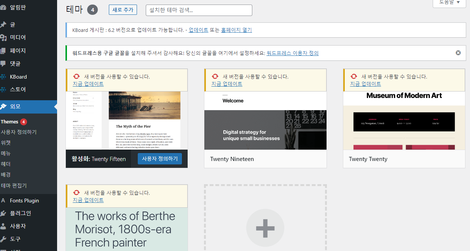Click the theme count badge 4
The height and width of the screenshot is (251, 470).
92,10
